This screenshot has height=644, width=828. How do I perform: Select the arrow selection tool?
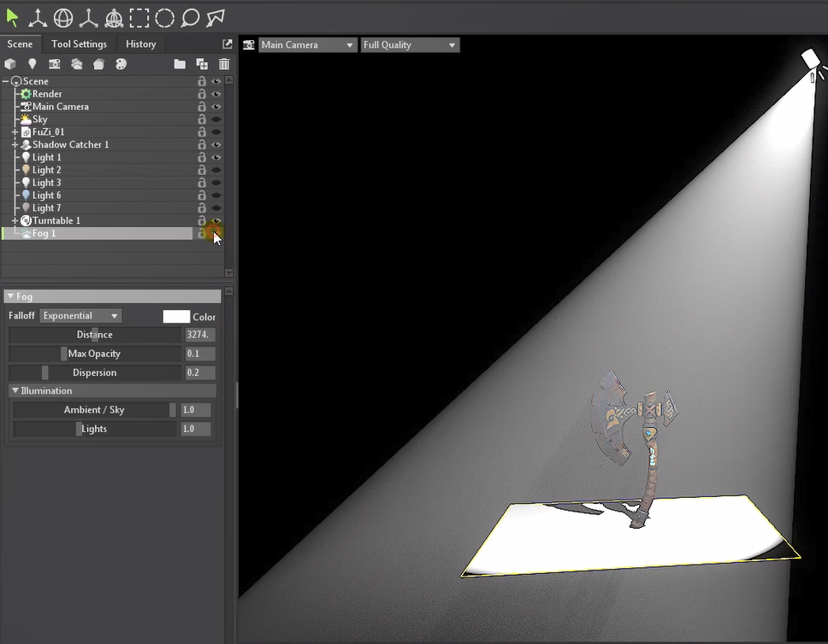[x=12, y=16]
